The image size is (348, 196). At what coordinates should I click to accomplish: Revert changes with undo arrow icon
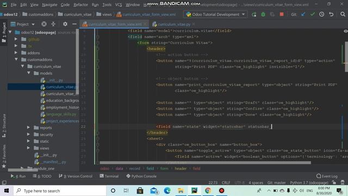coord(331,15)
